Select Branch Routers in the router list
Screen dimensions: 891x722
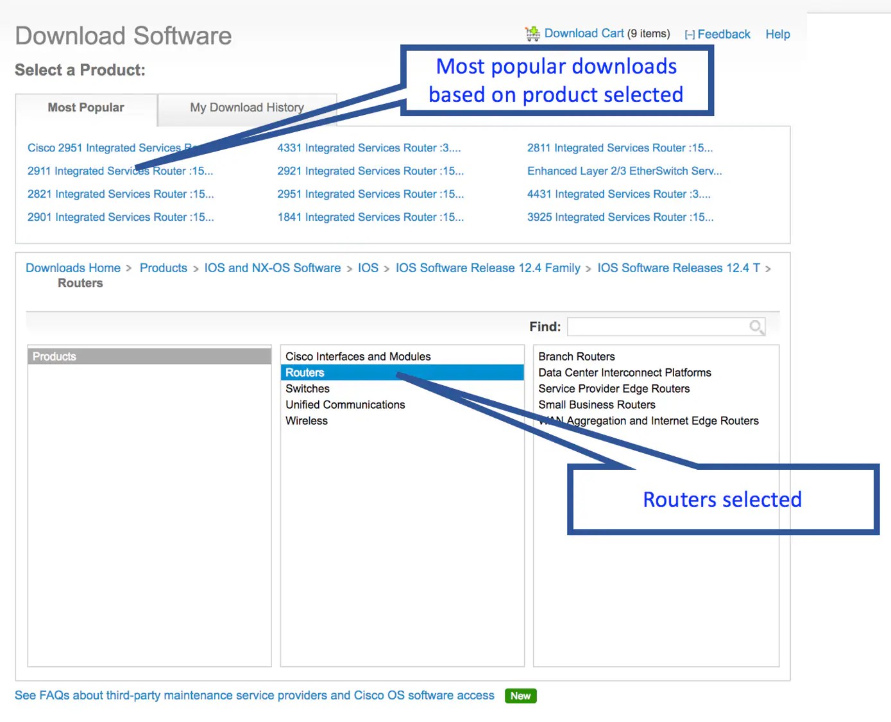click(576, 356)
